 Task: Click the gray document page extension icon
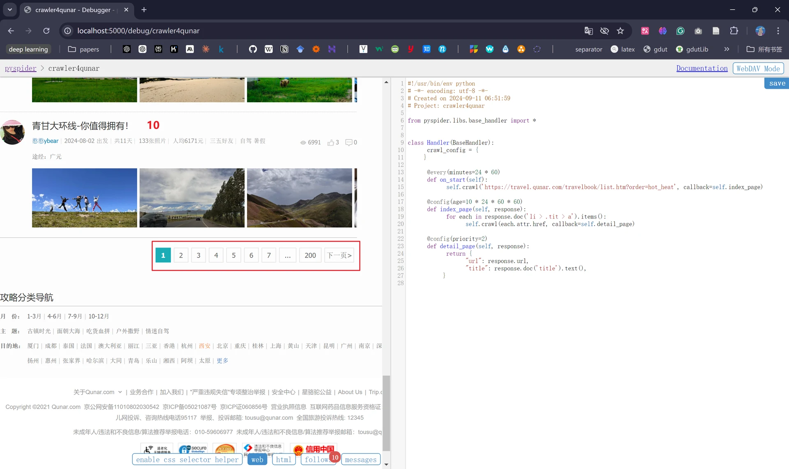click(x=715, y=31)
